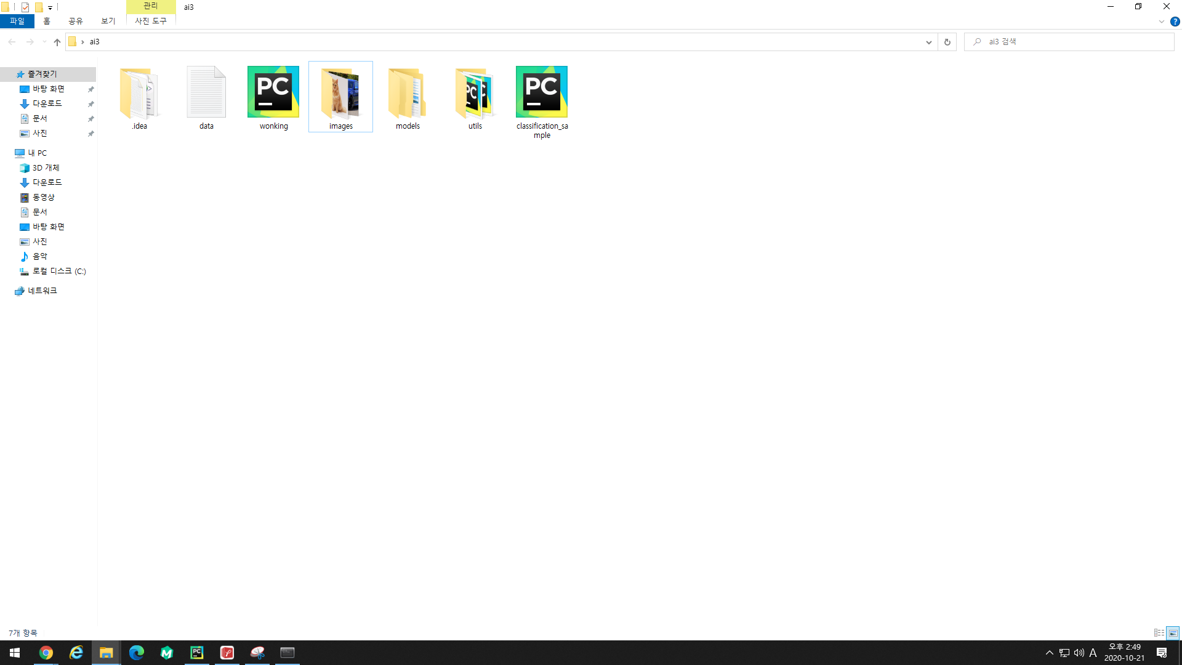Open recent locations dropdown arrow
This screenshot has height=665, width=1182.
click(44, 42)
